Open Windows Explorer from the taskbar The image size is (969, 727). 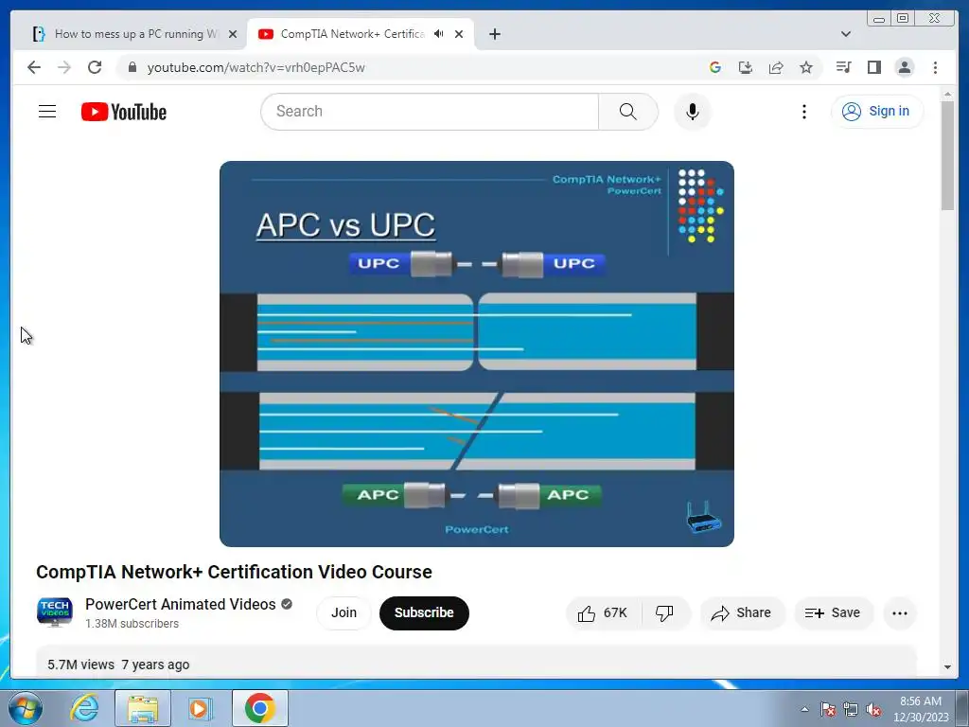pos(143,708)
